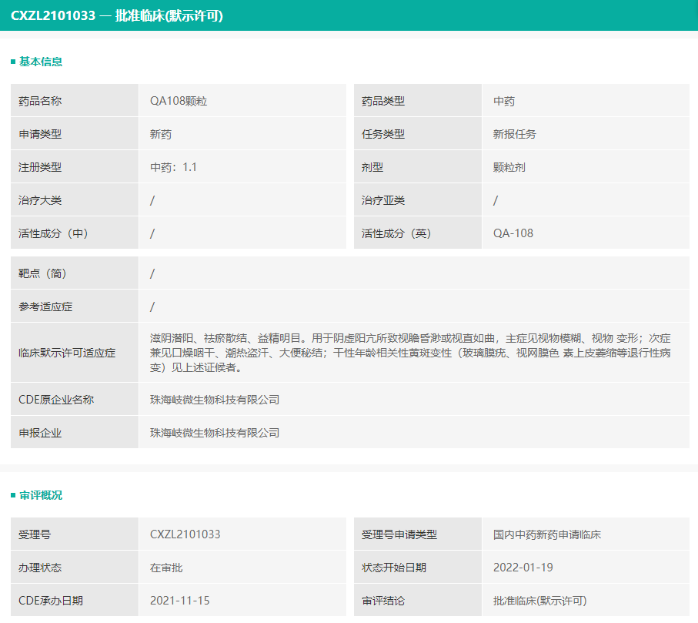Click the green square beside 审评概况 heading

pos(13,496)
